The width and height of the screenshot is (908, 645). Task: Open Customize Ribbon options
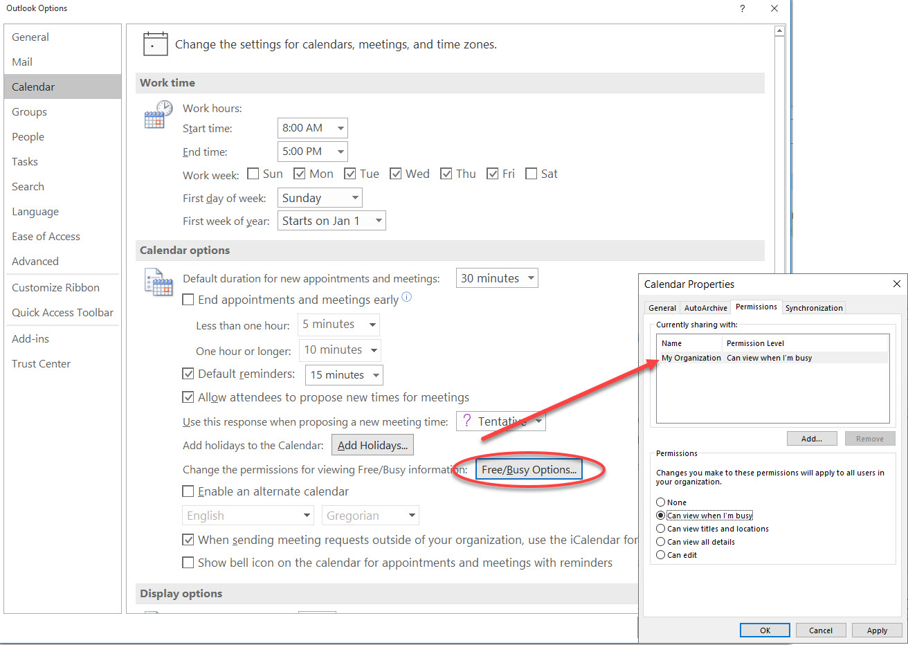coord(62,288)
